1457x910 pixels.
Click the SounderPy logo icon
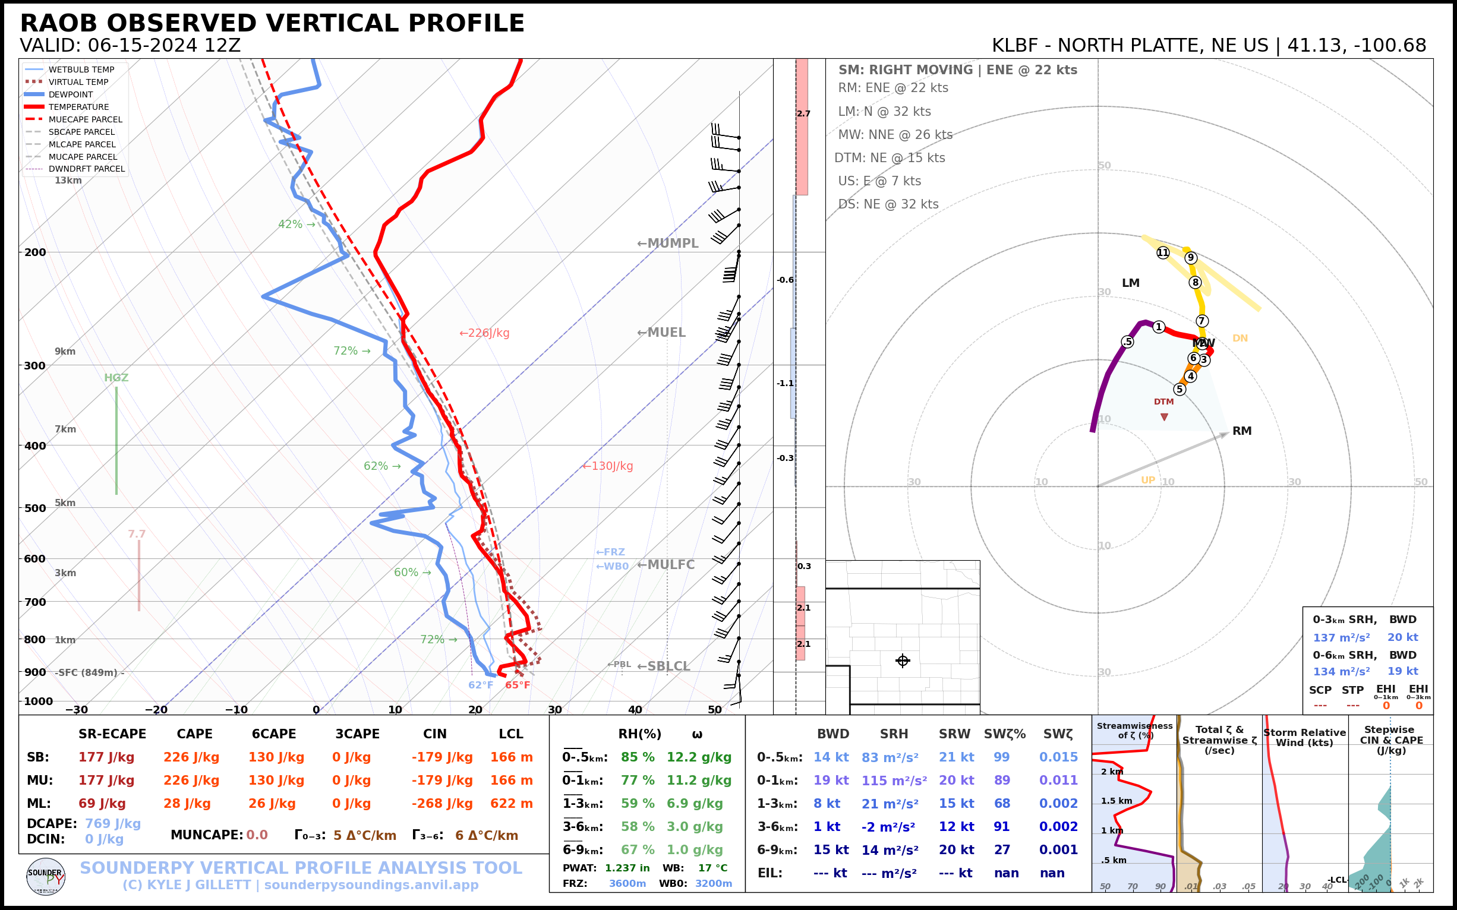(x=46, y=876)
